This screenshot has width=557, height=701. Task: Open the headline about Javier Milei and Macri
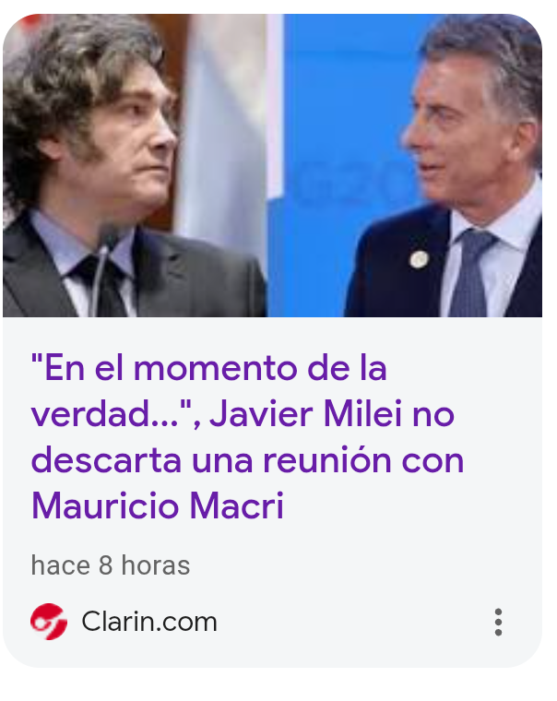(247, 437)
